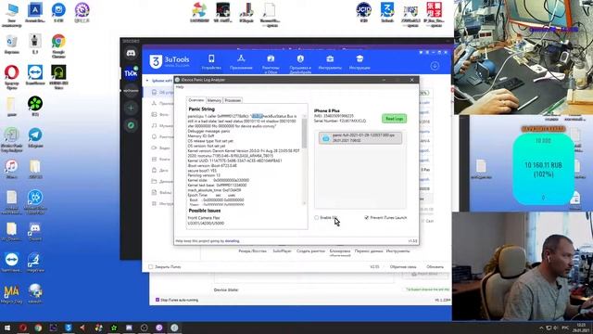Uncheck Prevent iTunes Launch checkbox
The width and height of the screenshot is (593, 334).
tap(366, 218)
